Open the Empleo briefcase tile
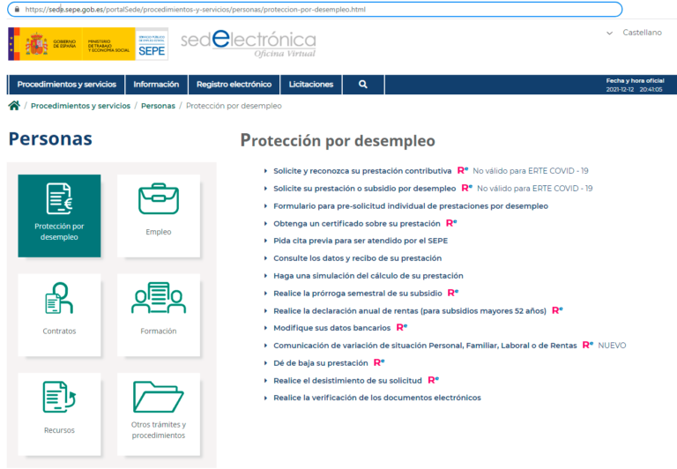The image size is (677, 469). (x=159, y=215)
